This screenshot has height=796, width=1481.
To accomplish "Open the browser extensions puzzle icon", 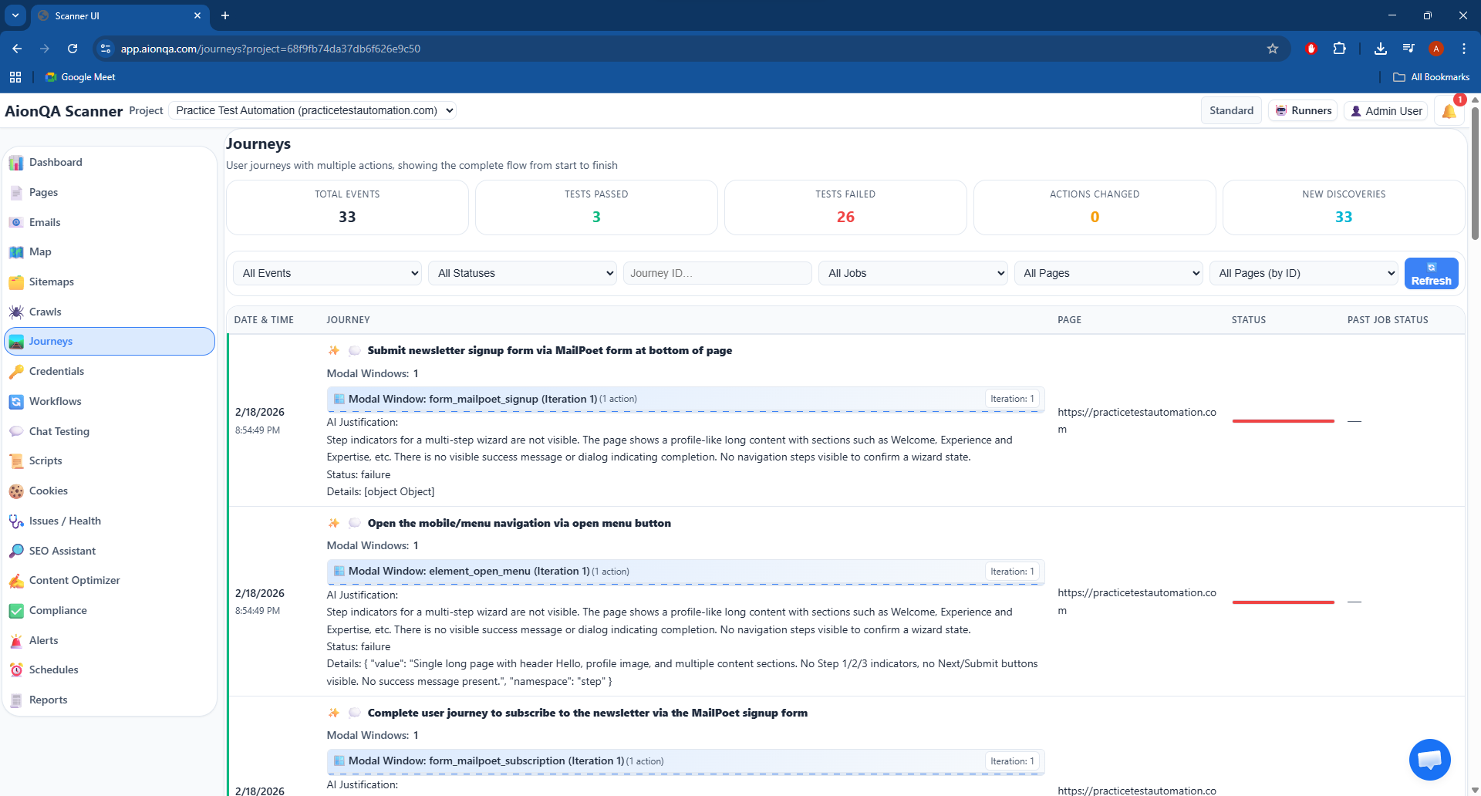I will pyautogui.click(x=1340, y=49).
